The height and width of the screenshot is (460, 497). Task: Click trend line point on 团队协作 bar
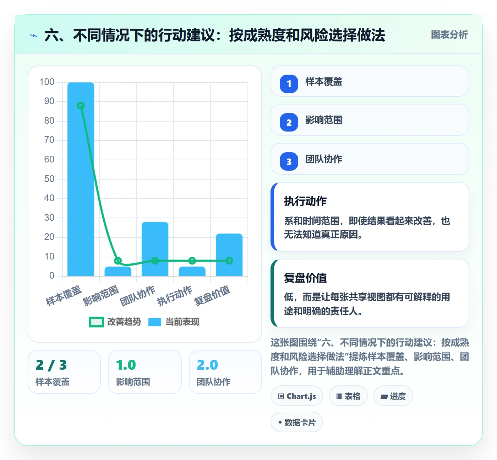click(155, 261)
